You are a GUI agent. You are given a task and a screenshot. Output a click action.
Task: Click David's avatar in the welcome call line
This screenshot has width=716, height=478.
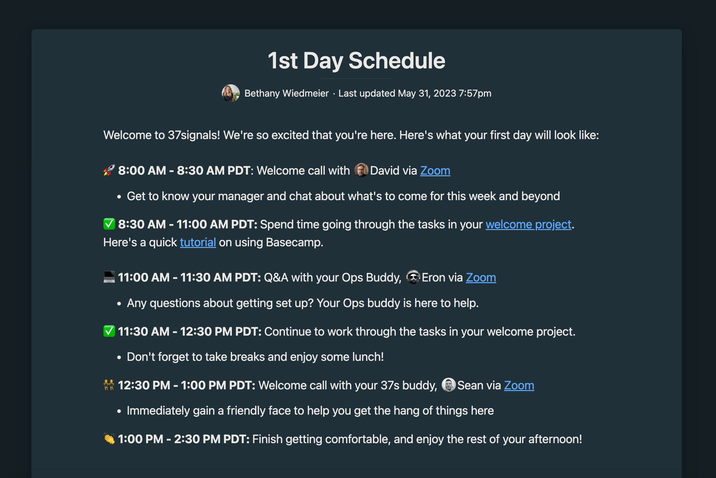[361, 170]
